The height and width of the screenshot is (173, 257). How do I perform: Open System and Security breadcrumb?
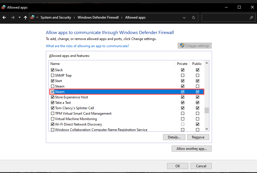(x=56, y=17)
